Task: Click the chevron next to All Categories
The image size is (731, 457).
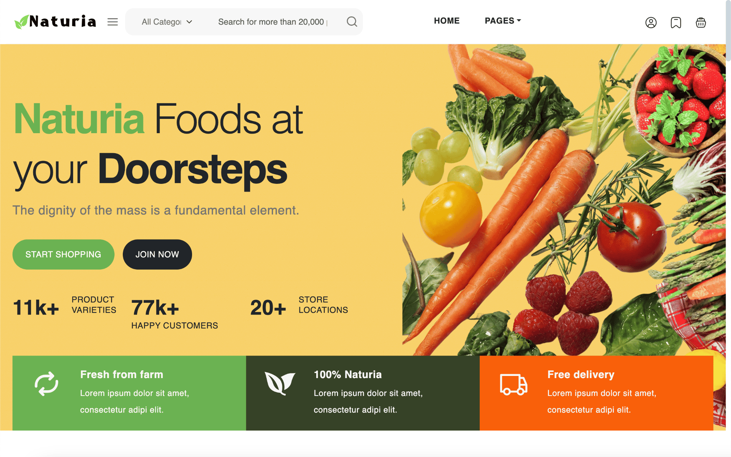Action: point(190,22)
